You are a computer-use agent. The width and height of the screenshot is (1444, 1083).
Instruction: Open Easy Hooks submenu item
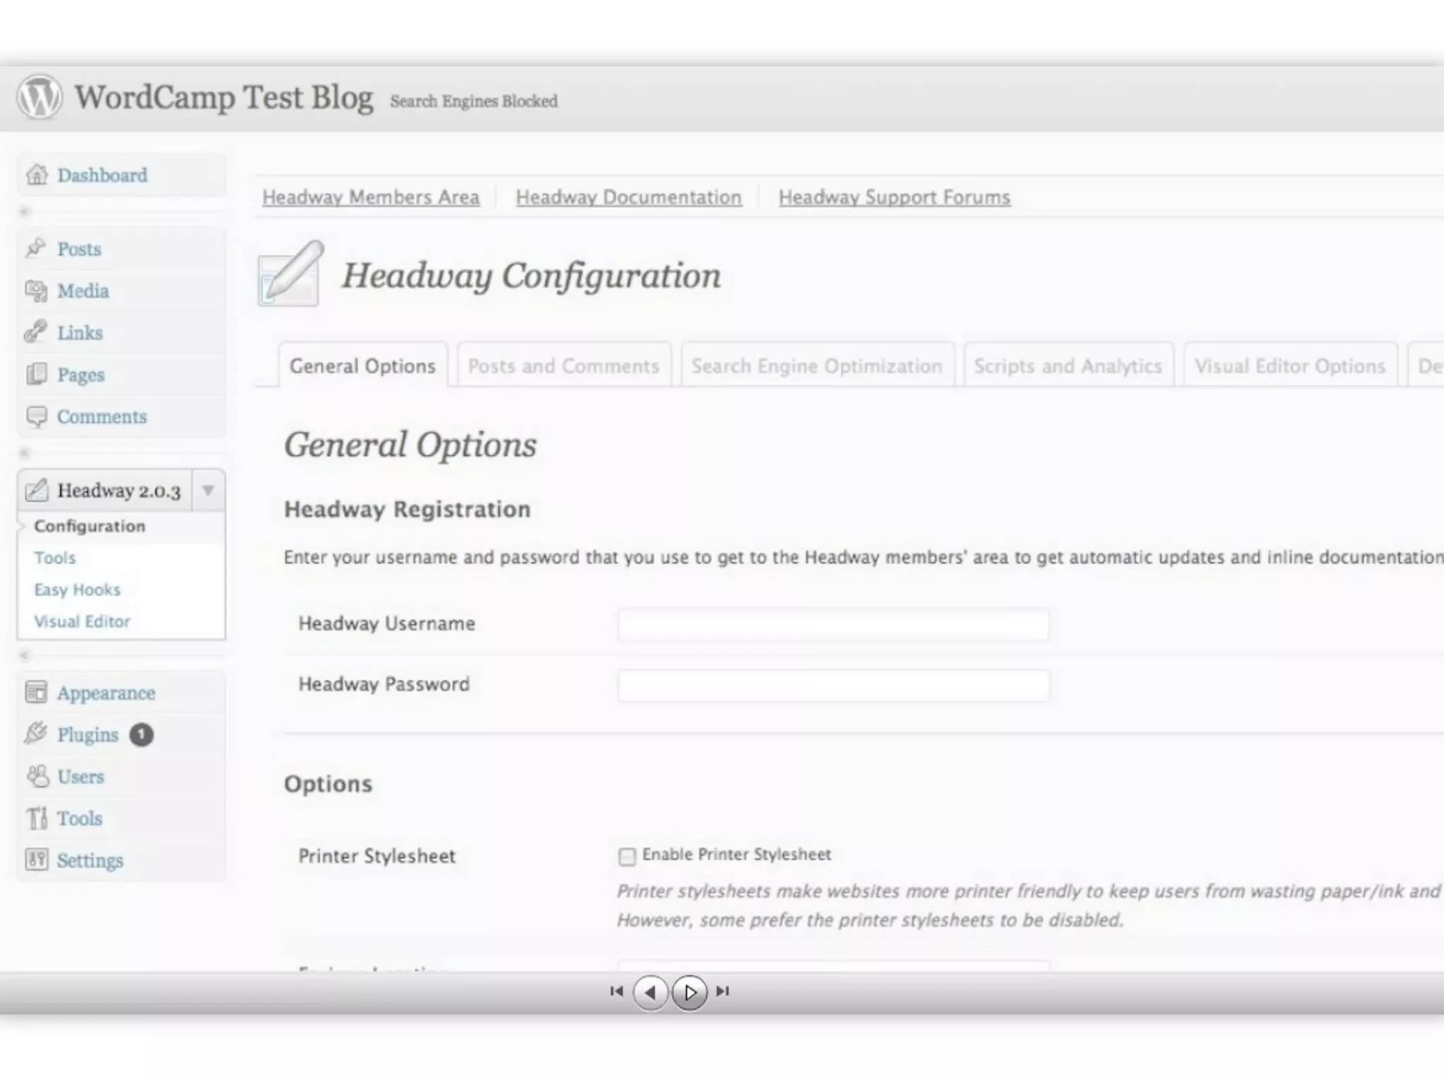point(78,589)
